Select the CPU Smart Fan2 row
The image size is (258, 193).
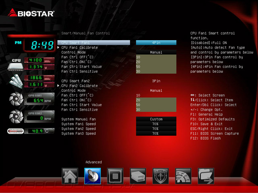click(117, 81)
